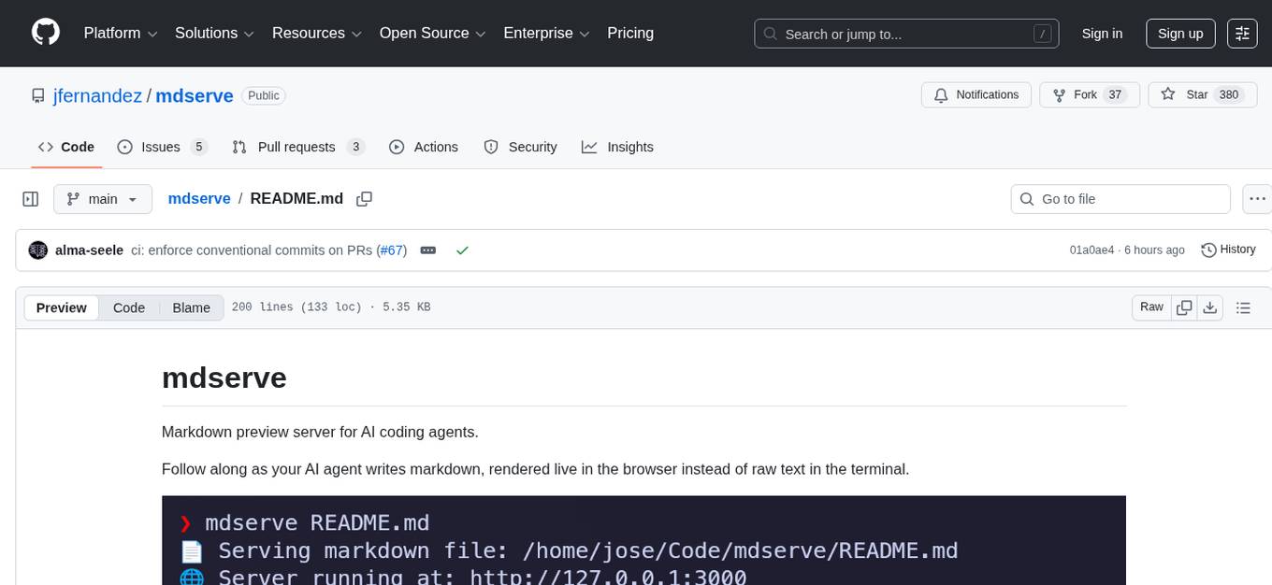The image size is (1272, 585).
Task: Switch to the Blame tab
Action: tap(191, 307)
